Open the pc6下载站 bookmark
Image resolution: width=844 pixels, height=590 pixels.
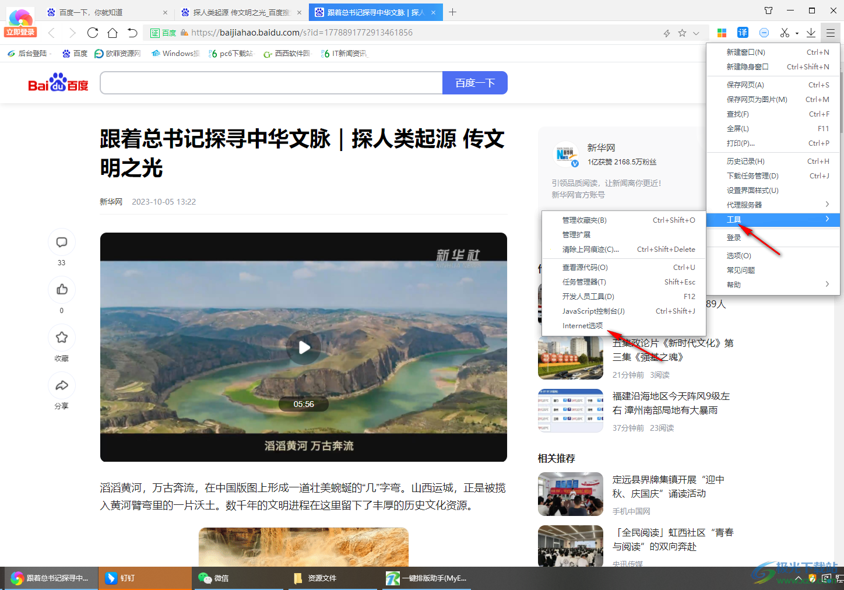pos(231,54)
